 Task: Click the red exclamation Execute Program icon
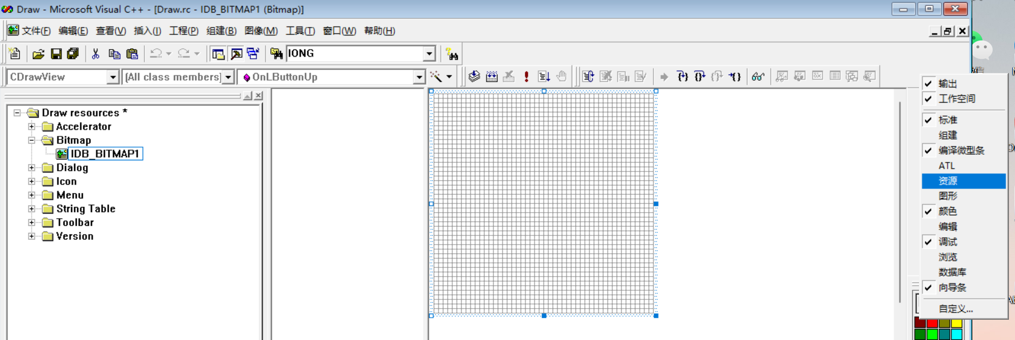coord(526,77)
